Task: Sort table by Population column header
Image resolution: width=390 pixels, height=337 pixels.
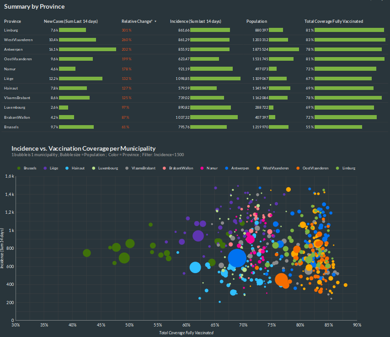Action: (x=256, y=21)
